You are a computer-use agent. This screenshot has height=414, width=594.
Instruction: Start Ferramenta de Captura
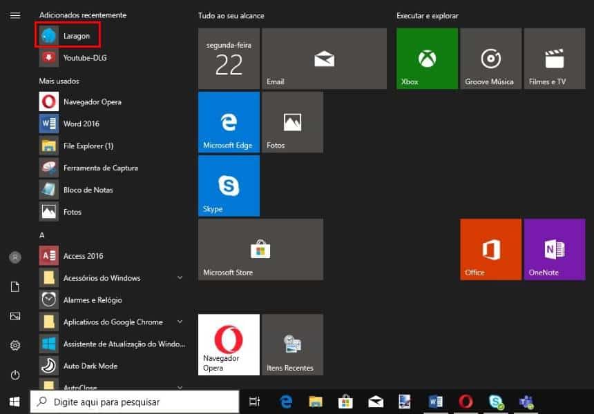pos(112,168)
